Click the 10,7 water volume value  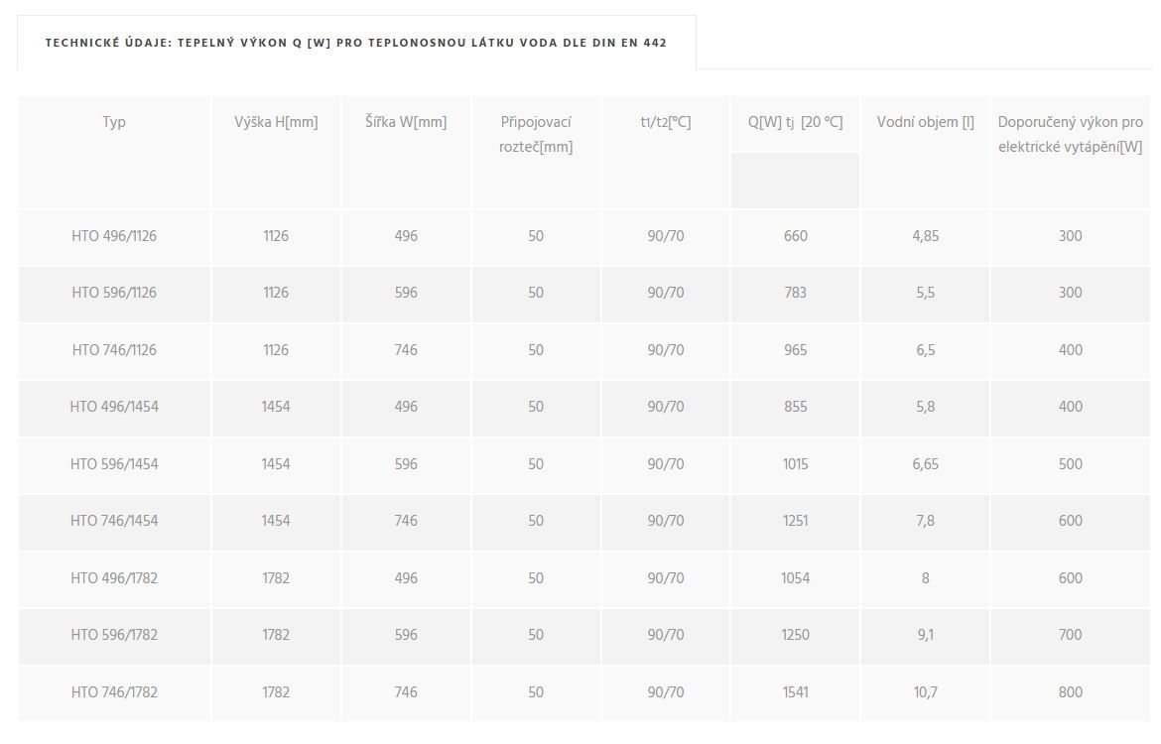[x=926, y=692]
